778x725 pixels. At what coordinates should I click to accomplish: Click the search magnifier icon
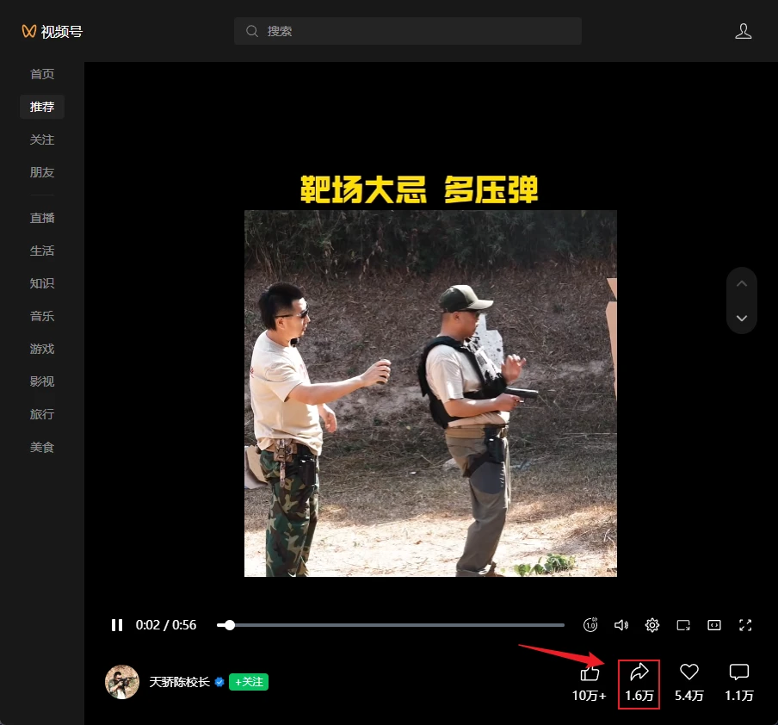tap(252, 31)
